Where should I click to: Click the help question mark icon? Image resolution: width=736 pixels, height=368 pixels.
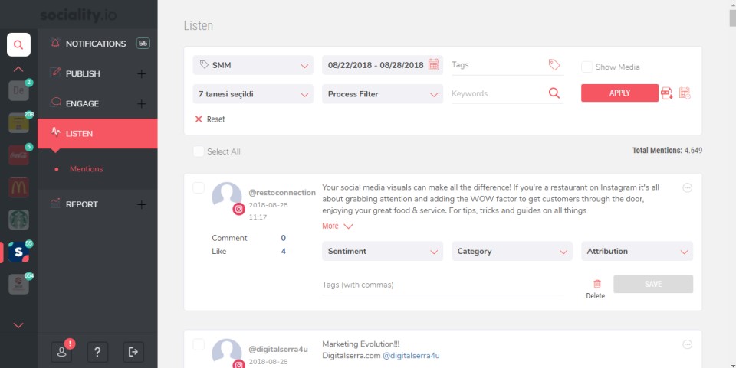[97, 351]
